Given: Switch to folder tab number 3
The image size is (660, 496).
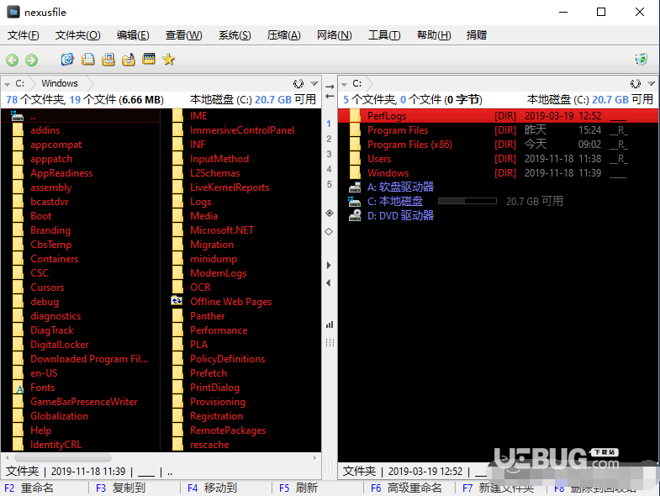Looking at the screenshot, I should point(329,154).
